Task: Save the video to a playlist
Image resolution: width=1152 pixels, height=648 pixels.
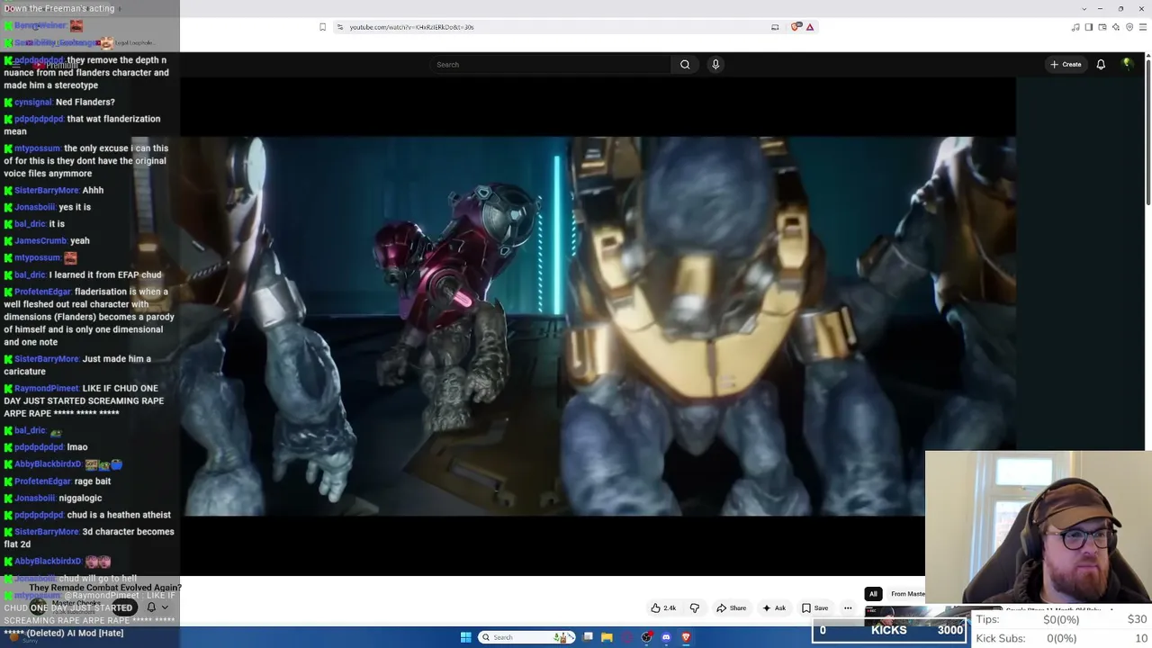Action: point(815,608)
